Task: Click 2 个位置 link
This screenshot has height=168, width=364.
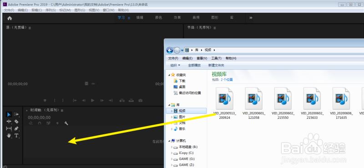Action: pyautogui.click(x=227, y=80)
